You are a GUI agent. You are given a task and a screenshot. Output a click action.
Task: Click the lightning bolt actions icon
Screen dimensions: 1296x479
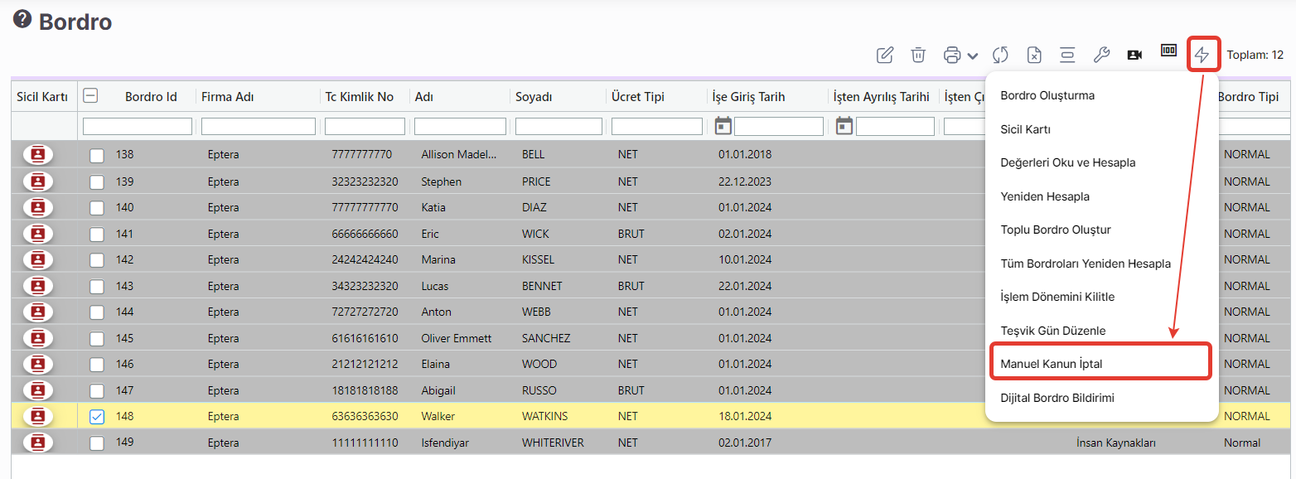[x=1202, y=55]
